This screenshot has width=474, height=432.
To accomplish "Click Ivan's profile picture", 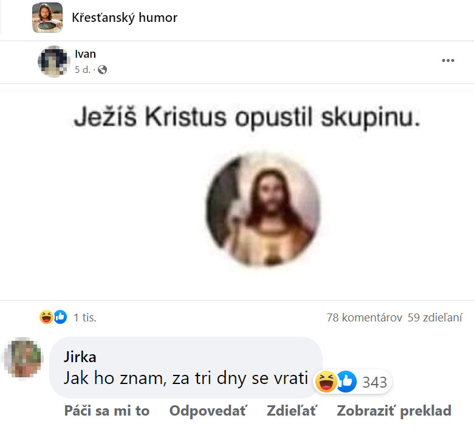I will 53,61.
